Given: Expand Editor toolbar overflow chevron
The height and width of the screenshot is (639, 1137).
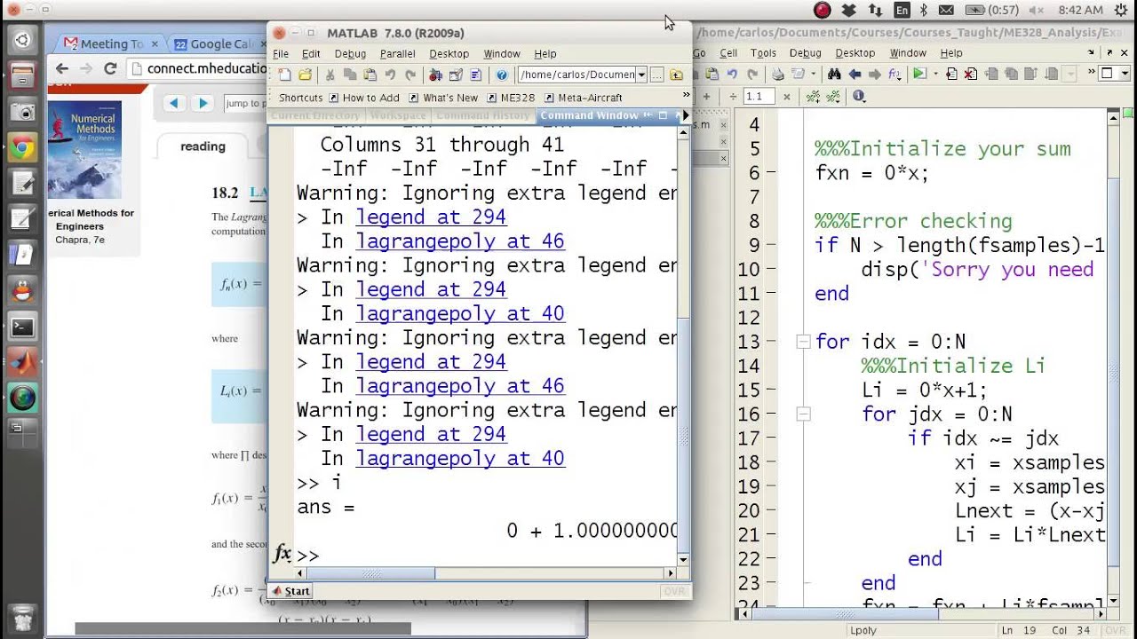Looking at the screenshot, I should [x=1091, y=71].
